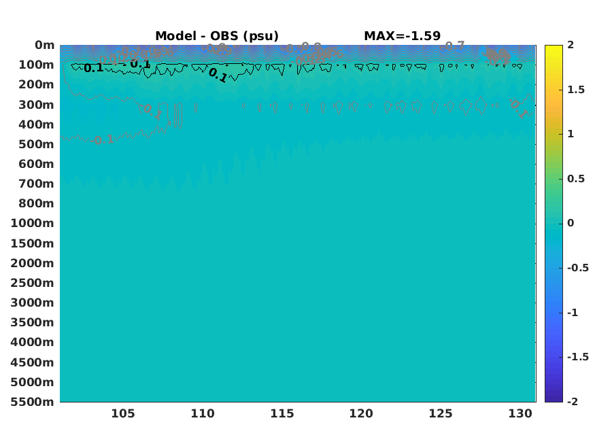Select the "1000m" depth axis label
Viewport: 595px width, 446px height.
32,223
